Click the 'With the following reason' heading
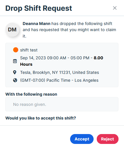This screenshot has width=124, height=148. (x=31, y=94)
